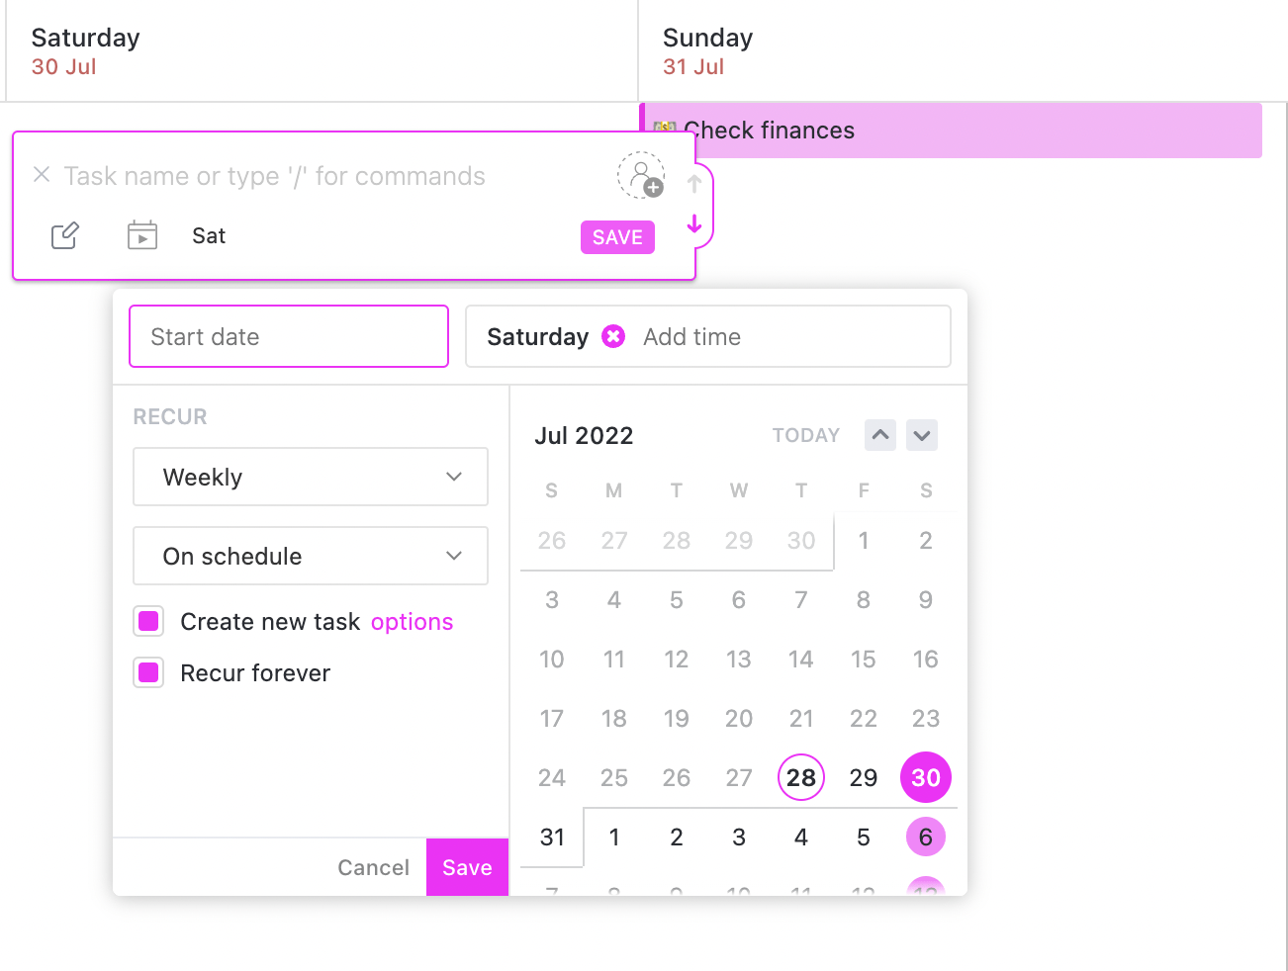Dismiss the new task with X icon

point(42,175)
